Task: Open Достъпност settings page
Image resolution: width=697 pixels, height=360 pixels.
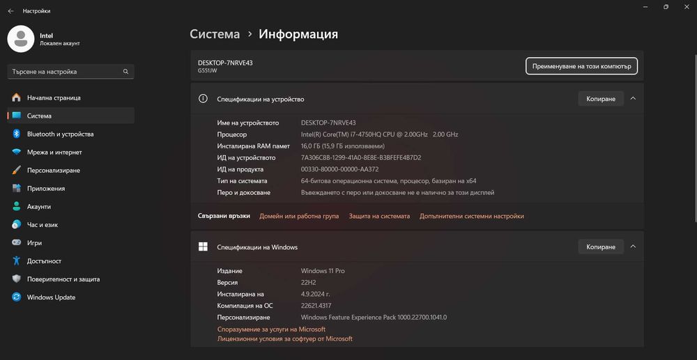Action: tap(71, 261)
